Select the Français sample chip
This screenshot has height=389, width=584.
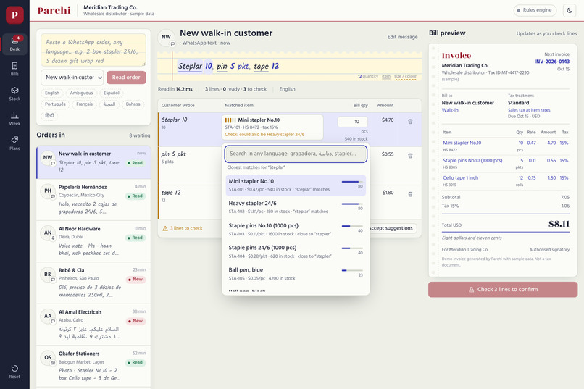(x=84, y=104)
